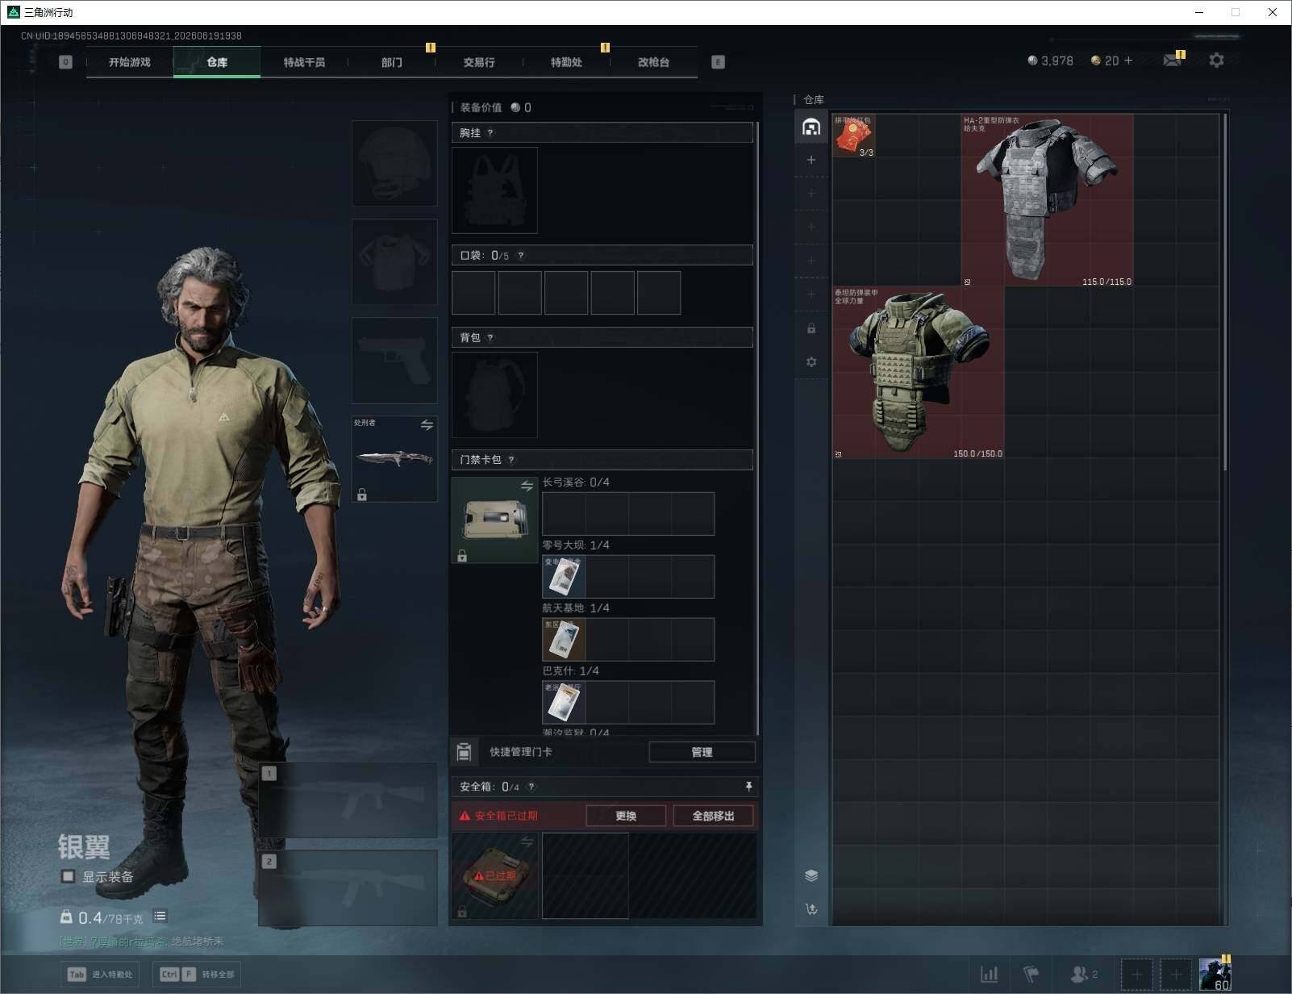
Task: Open the weight details list icon
Action: click(x=160, y=916)
